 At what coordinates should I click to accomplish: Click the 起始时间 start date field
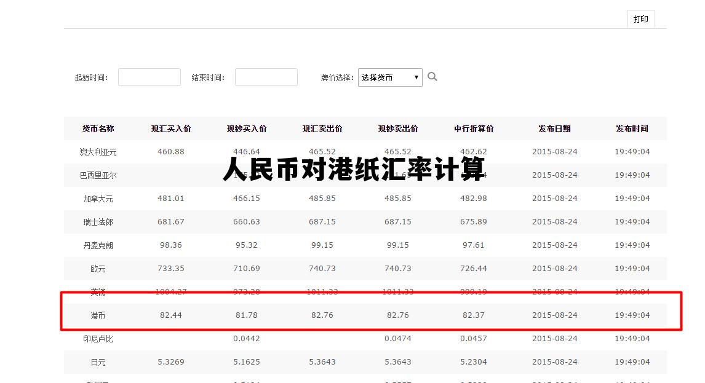click(x=149, y=77)
